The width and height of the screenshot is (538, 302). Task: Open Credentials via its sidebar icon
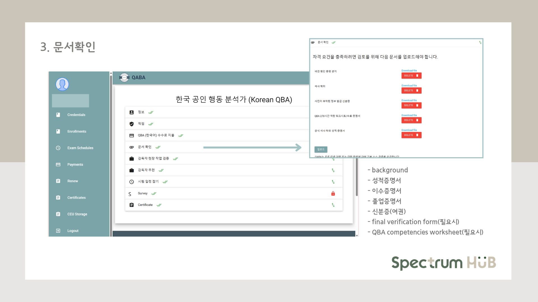(58, 115)
